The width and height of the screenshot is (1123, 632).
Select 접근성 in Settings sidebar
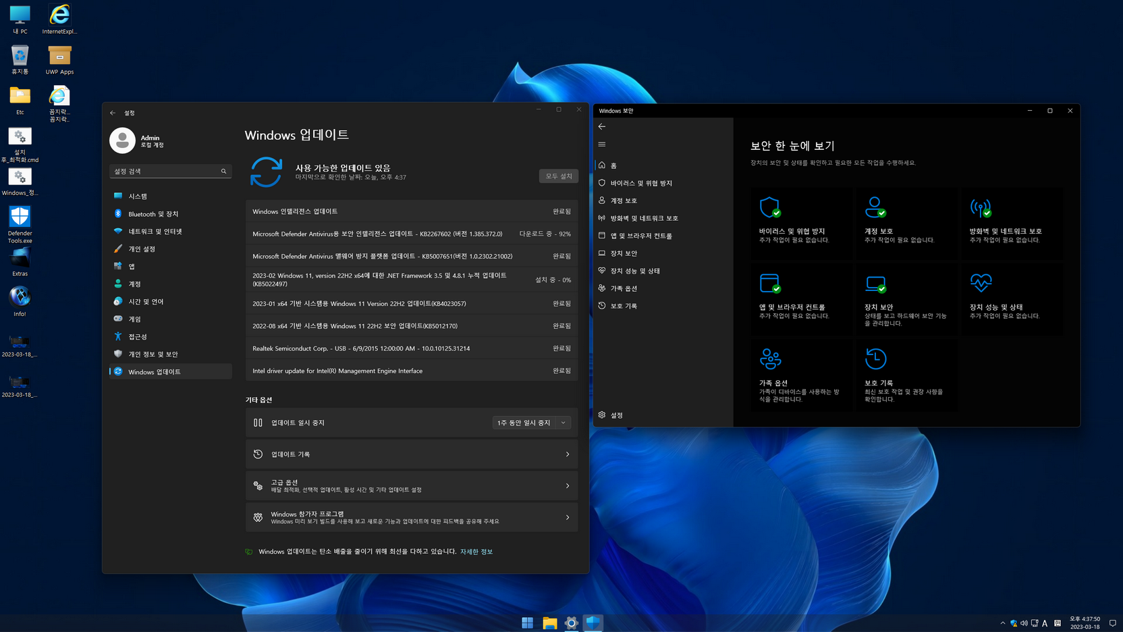(171, 336)
